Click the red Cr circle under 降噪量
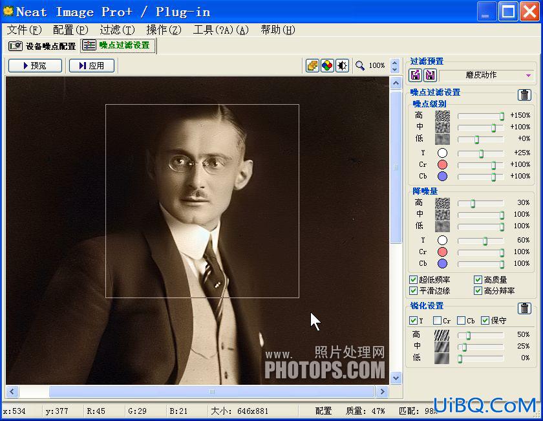This screenshot has width=543, height=421. point(442,252)
